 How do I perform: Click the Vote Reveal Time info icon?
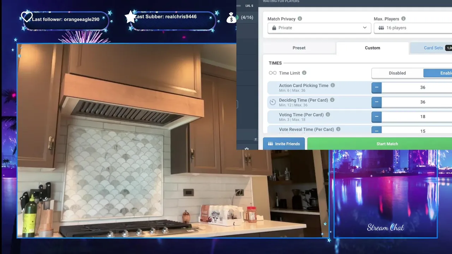click(x=338, y=129)
